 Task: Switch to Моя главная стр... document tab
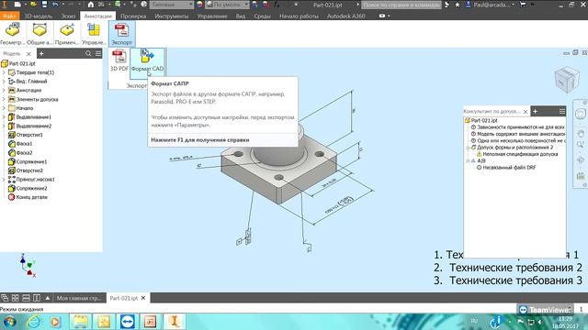click(79, 298)
